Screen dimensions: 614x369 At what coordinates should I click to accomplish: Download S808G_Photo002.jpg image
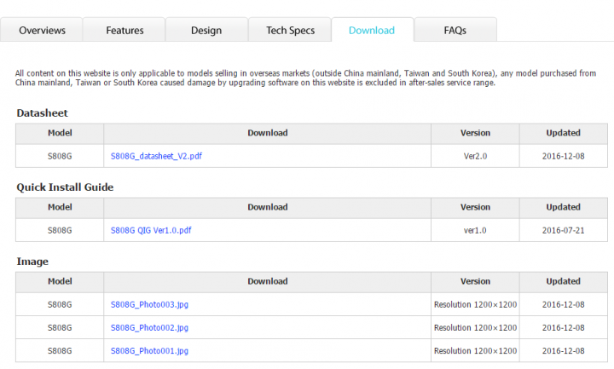pos(149,327)
